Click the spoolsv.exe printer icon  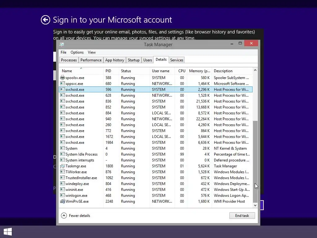[63, 78]
